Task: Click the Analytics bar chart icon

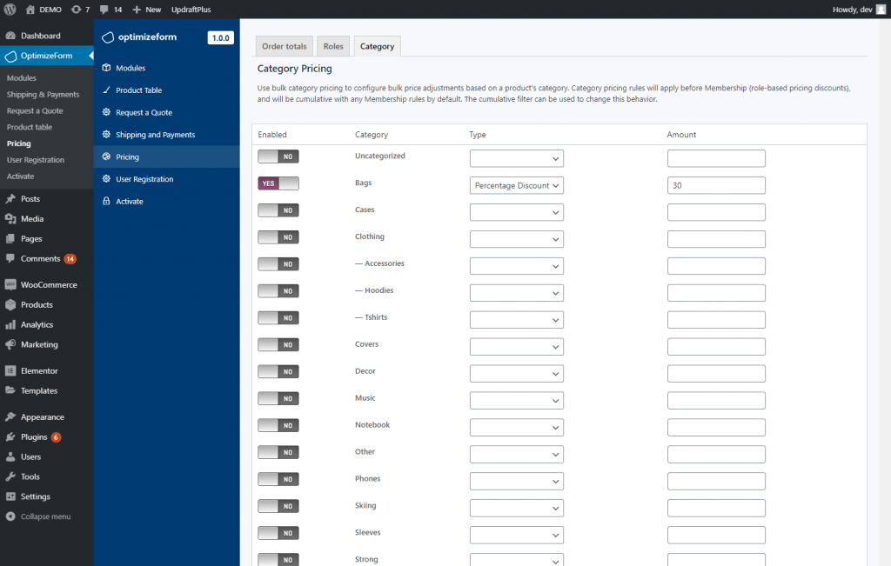Action: point(10,324)
